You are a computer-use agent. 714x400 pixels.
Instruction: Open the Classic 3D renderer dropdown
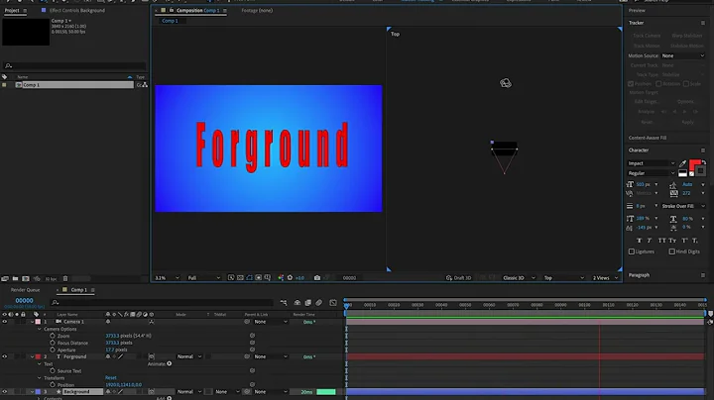519,278
